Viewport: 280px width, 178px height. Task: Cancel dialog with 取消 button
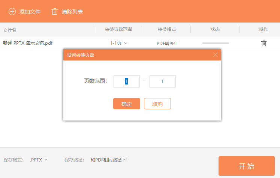pyautogui.click(x=157, y=104)
